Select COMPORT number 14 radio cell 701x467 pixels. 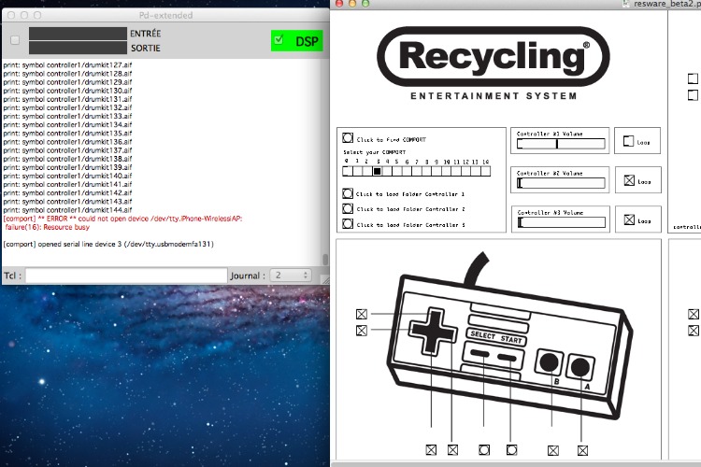(485, 171)
